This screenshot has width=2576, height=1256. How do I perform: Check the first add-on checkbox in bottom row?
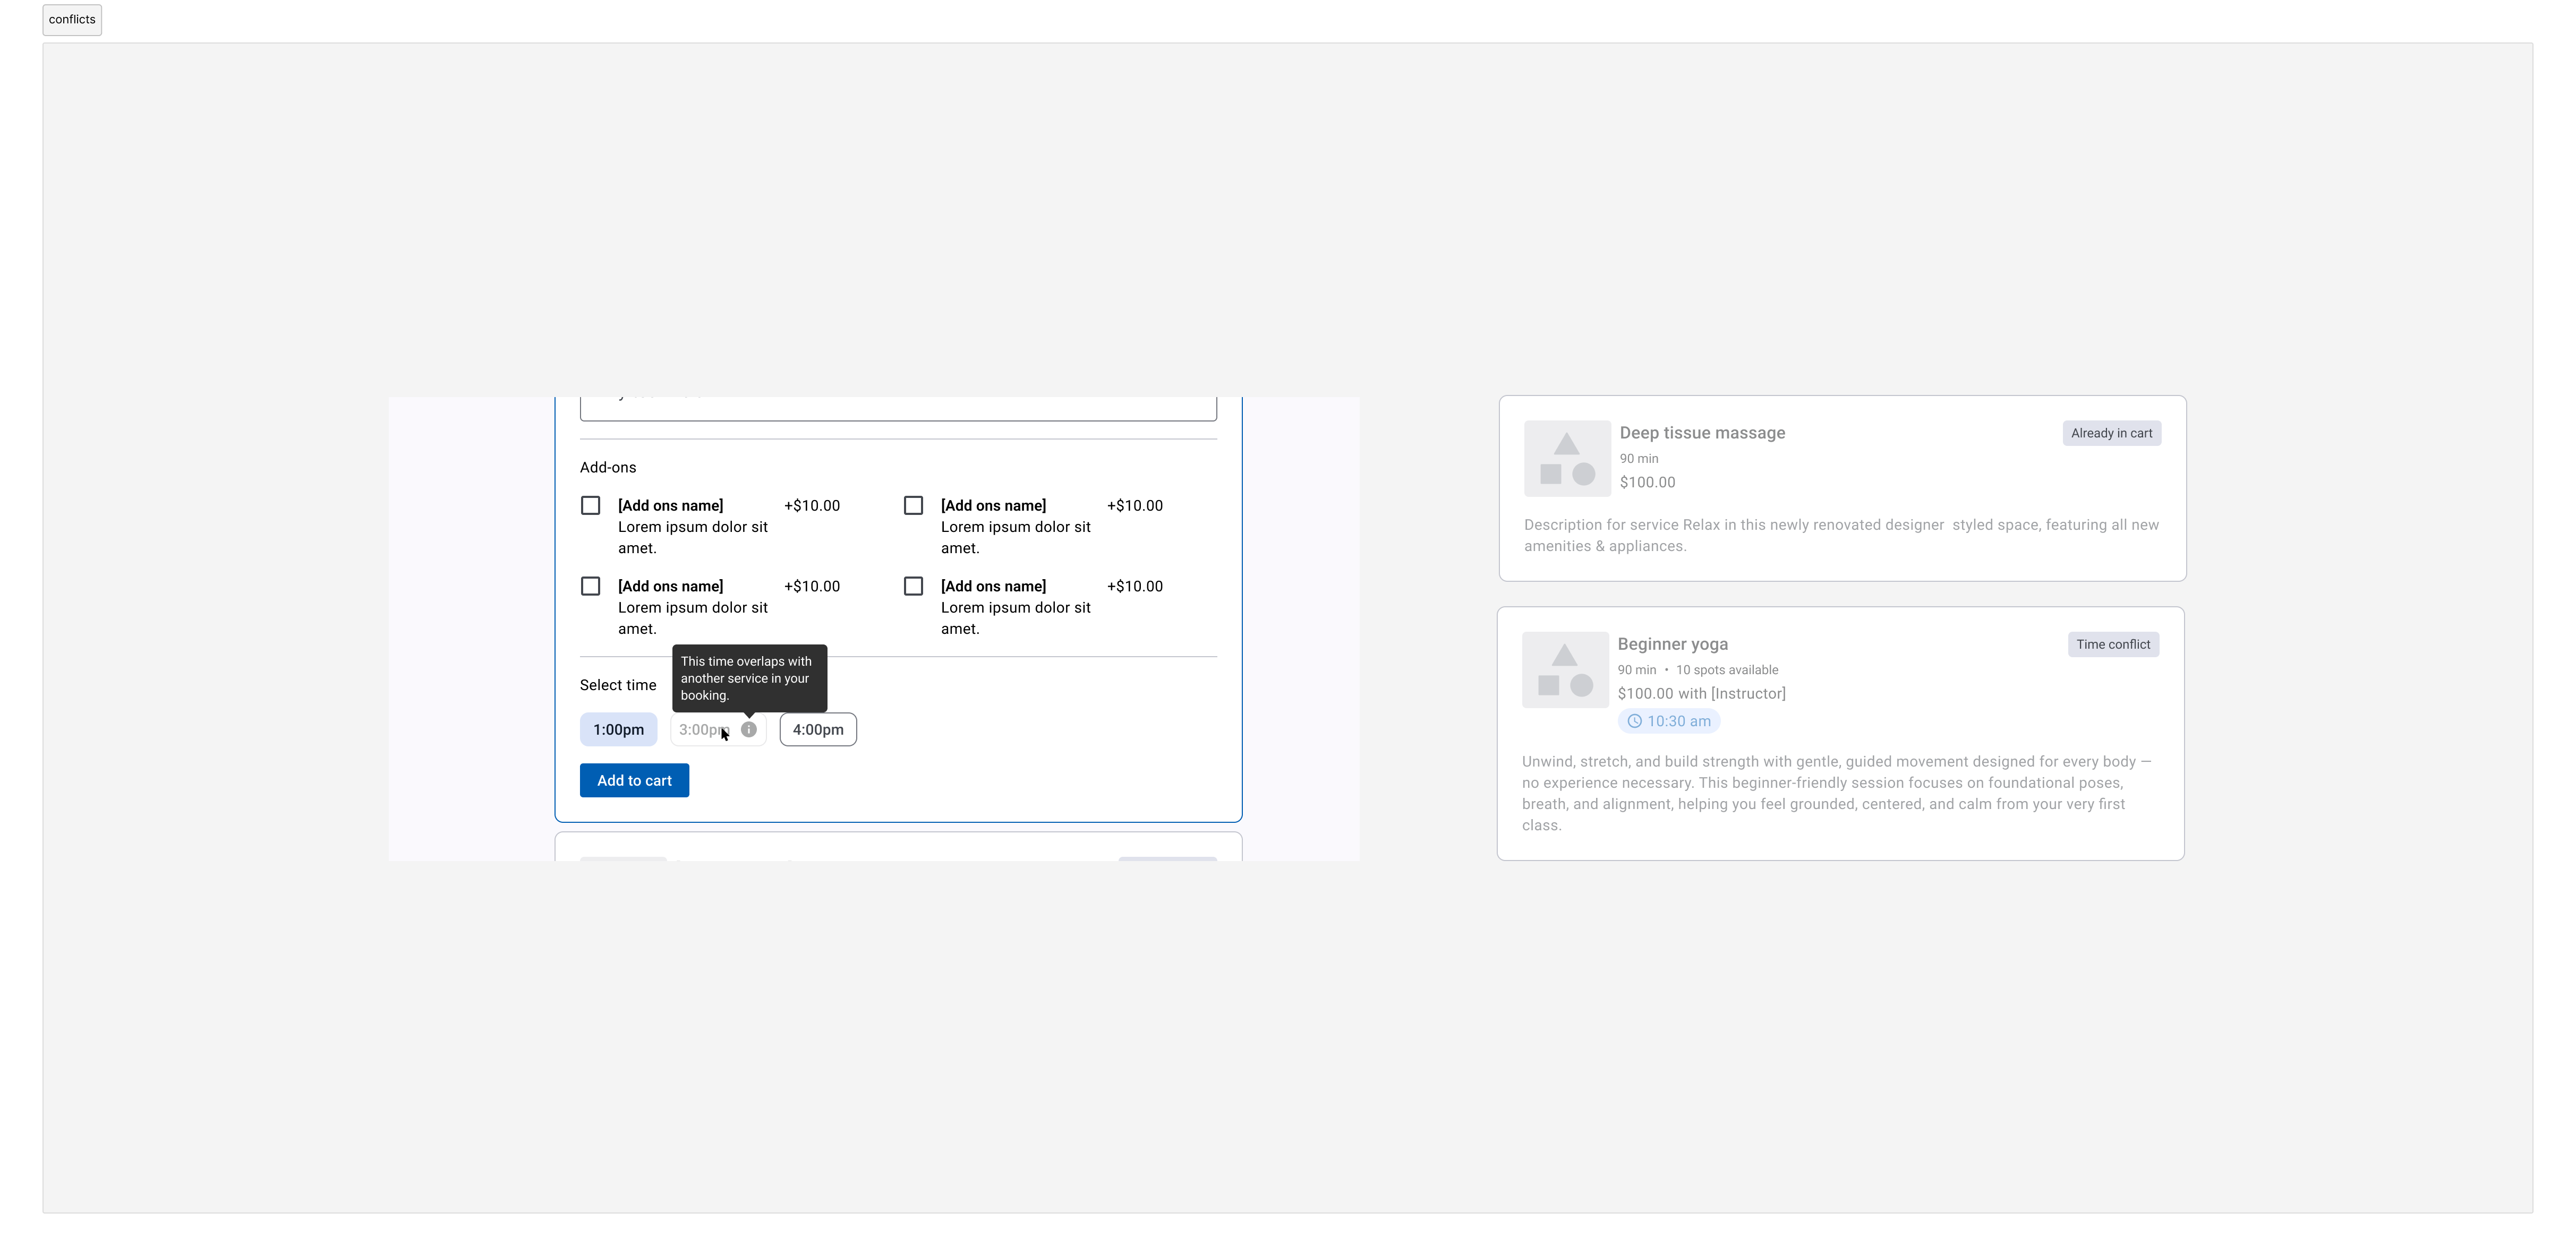[x=591, y=587]
